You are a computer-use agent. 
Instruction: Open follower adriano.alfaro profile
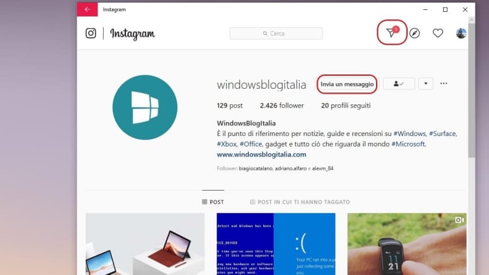[x=290, y=168]
